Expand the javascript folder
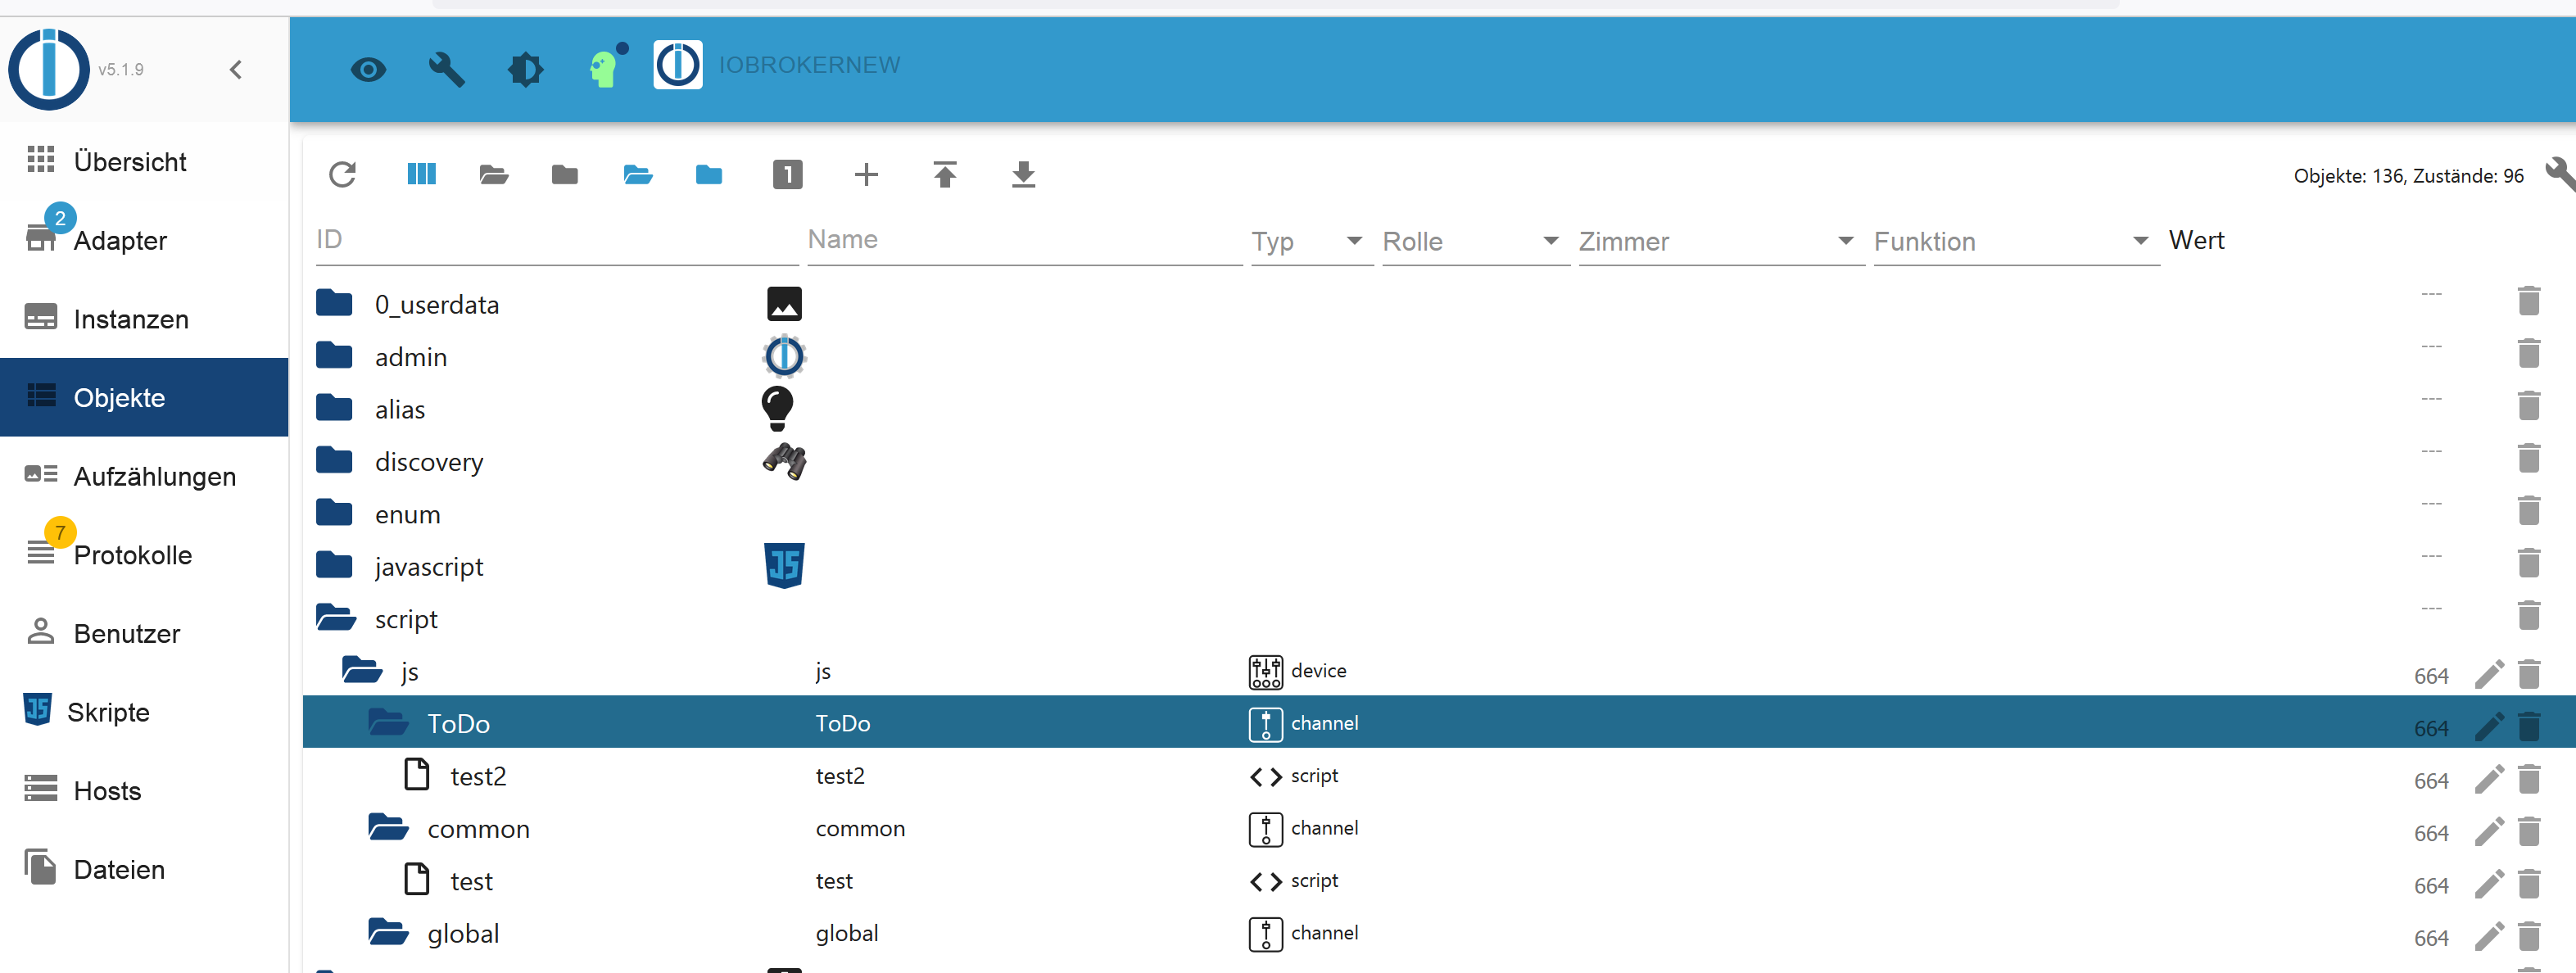This screenshot has width=2576, height=973. (x=334, y=567)
